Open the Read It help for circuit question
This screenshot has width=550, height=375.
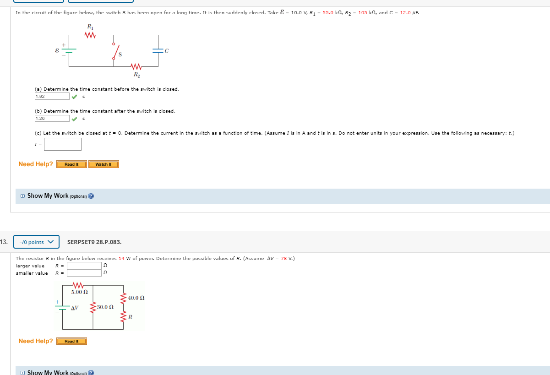pyautogui.click(x=71, y=164)
